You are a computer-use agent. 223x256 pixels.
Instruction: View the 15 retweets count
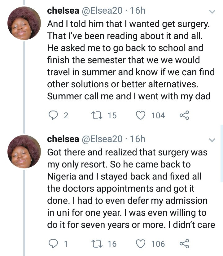(x=112, y=115)
